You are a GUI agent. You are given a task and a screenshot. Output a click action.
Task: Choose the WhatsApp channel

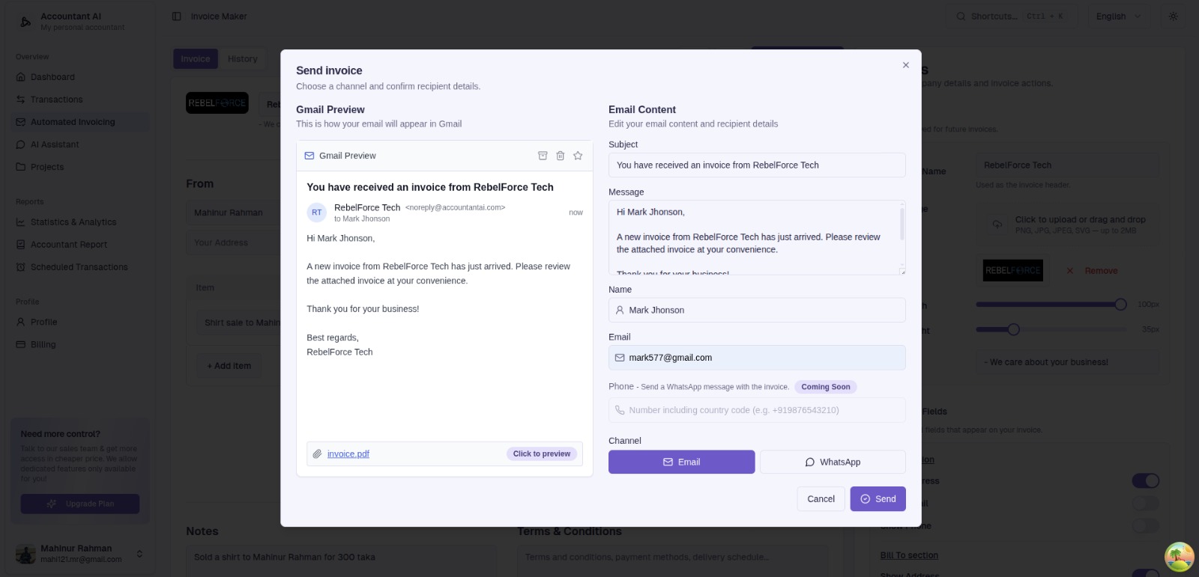click(x=833, y=462)
